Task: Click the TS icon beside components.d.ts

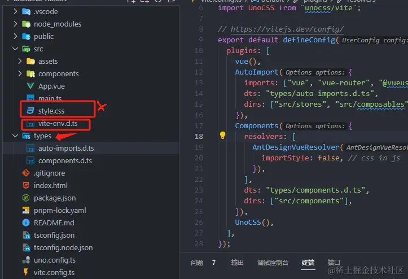Action: point(30,161)
